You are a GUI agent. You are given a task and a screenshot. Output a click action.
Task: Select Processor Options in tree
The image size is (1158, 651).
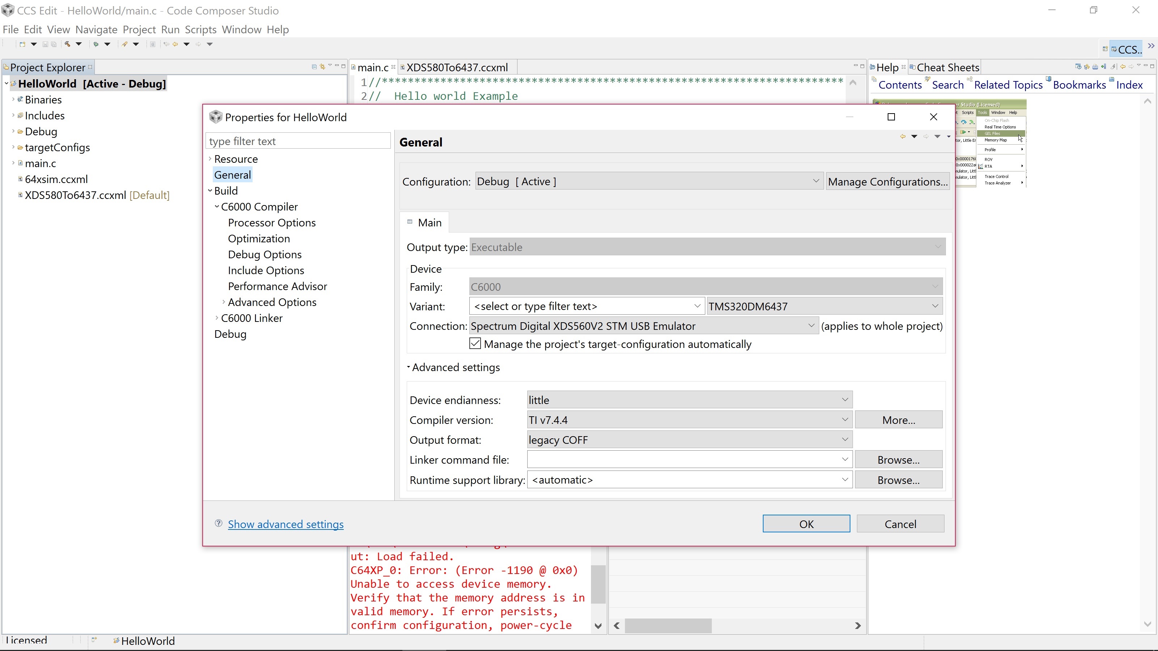271,222
